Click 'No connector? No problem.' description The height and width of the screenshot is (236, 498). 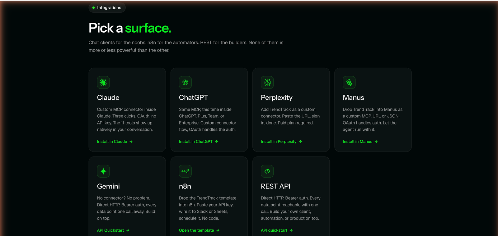[x=127, y=208]
